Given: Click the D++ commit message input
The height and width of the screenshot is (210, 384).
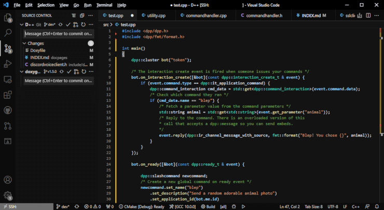Looking at the screenshot, I should click(58, 34).
